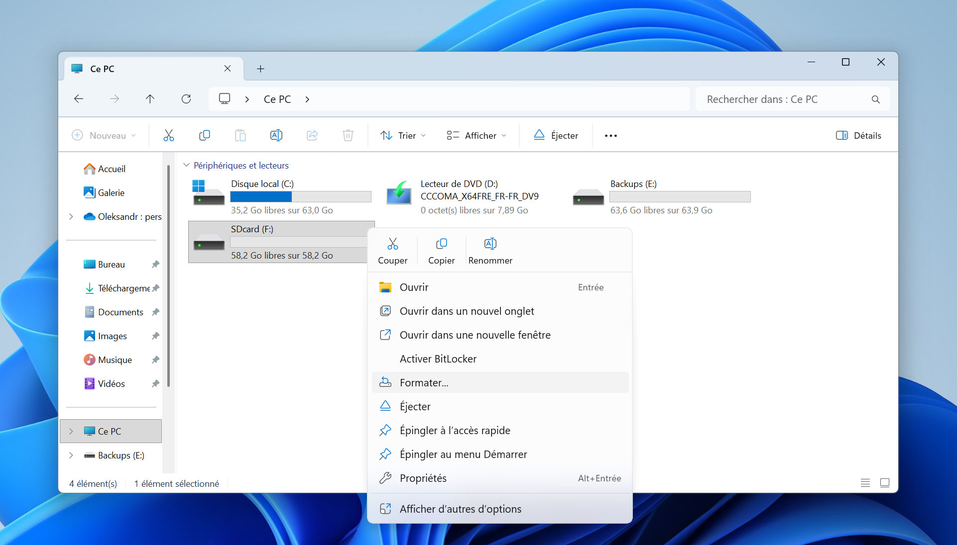957x545 pixels.
Task: Click the toolbar rename icon
Action: pos(276,135)
